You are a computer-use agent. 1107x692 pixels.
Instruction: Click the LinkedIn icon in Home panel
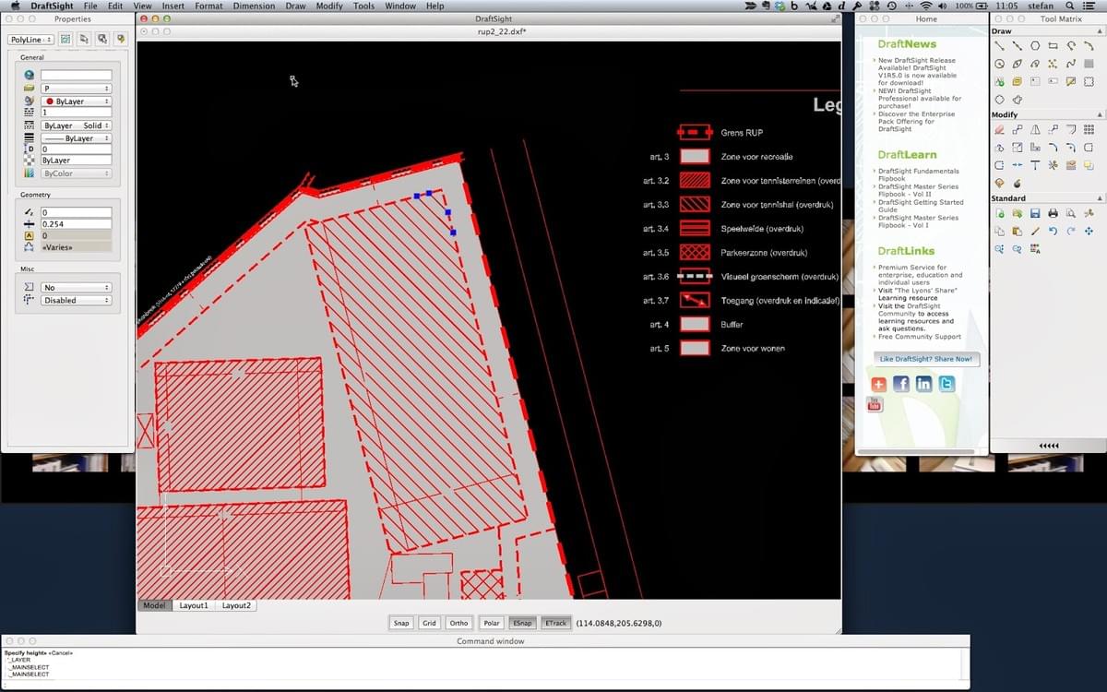pos(924,384)
